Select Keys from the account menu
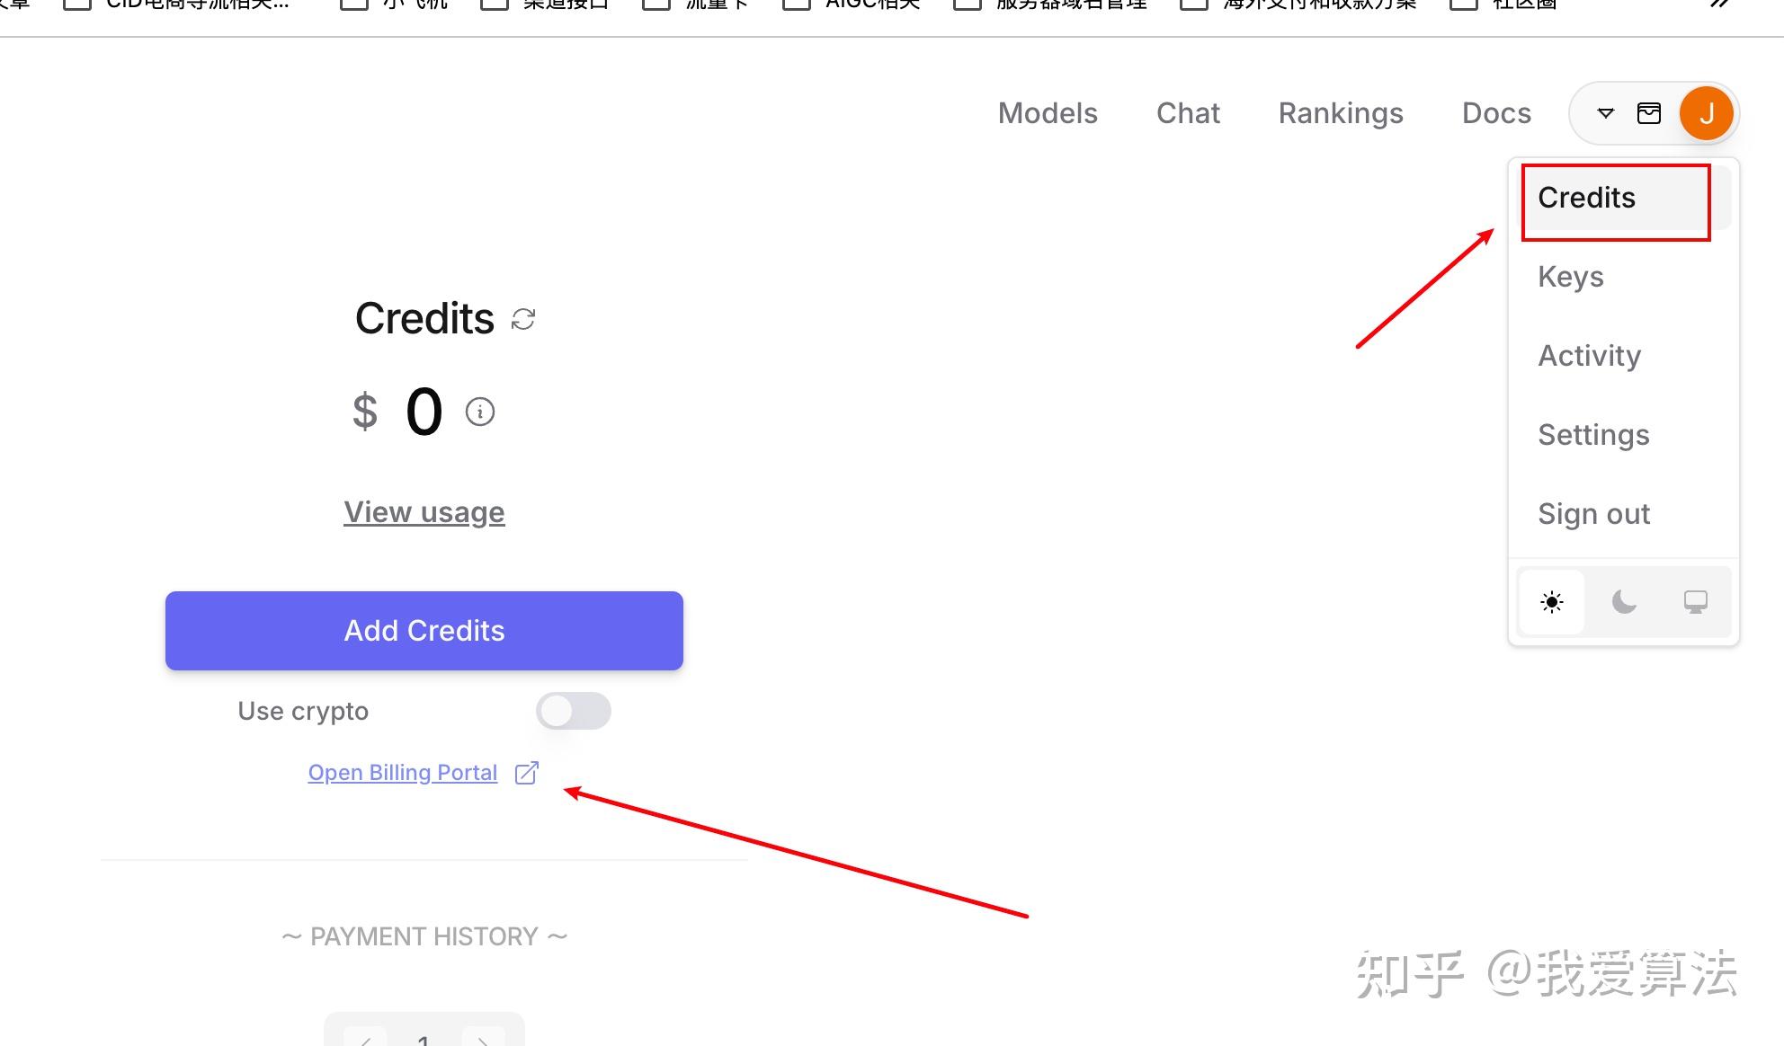This screenshot has width=1784, height=1046. pyautogui.click(x=1571, y=277)
